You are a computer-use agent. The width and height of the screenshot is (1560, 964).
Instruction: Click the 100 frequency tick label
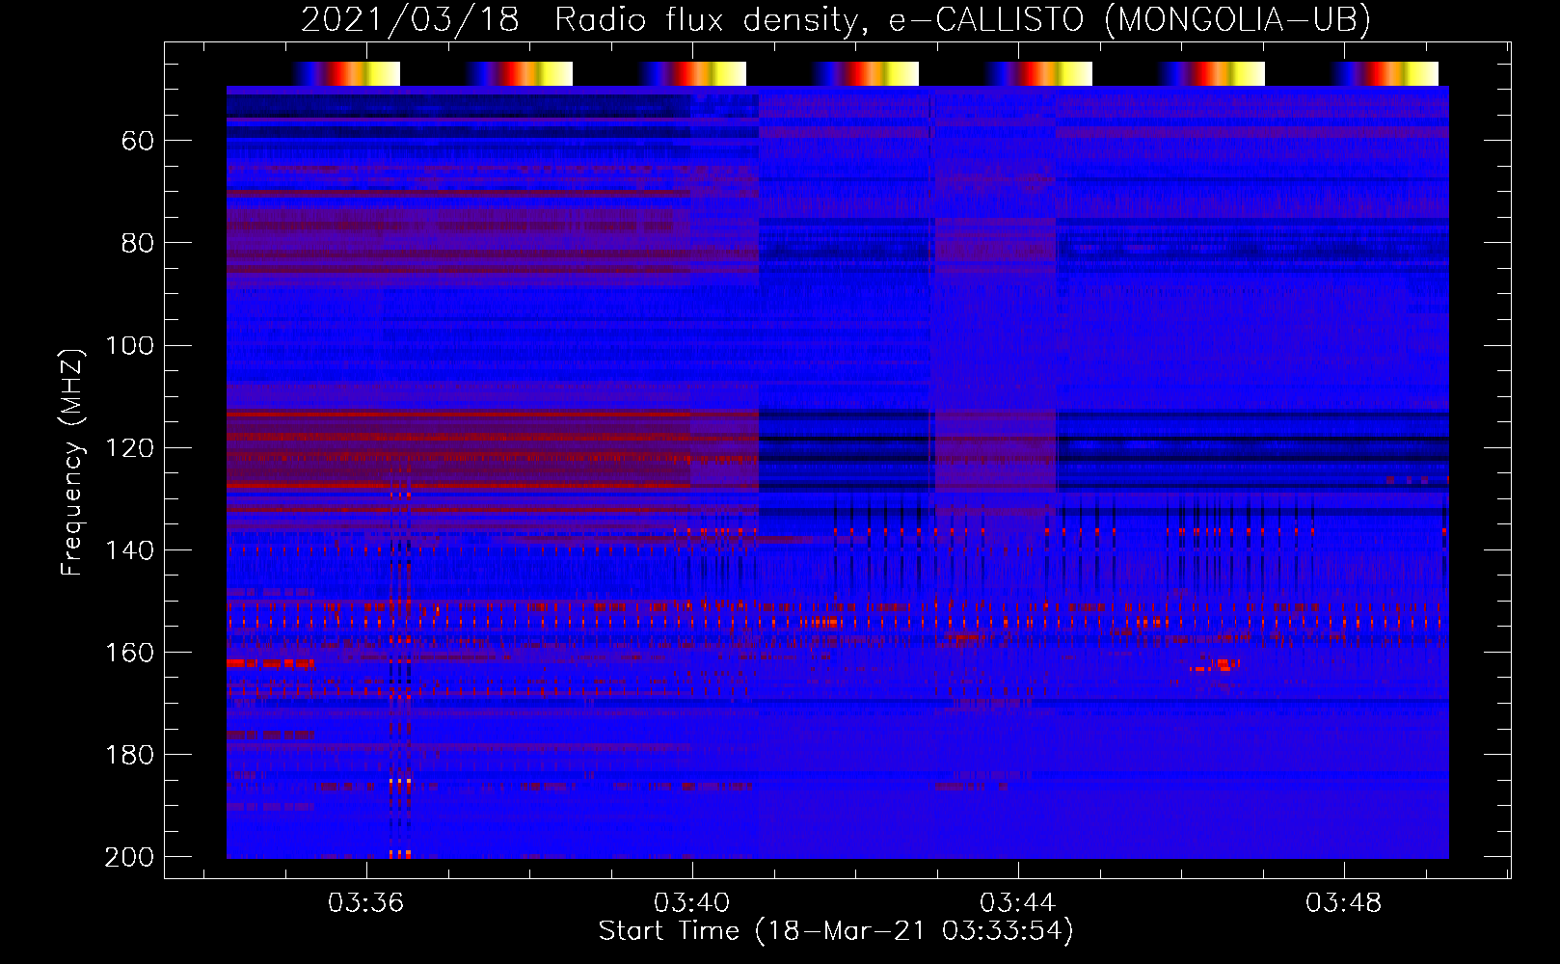click(130, 346)
